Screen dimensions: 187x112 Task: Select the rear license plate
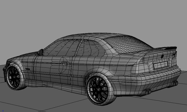tap(161, 65)
